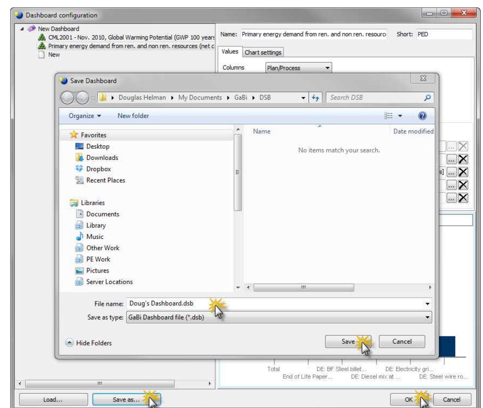Open Recent Places from Favorites
The width and height of the screenshot is (483, 408).
click(106, 180)
